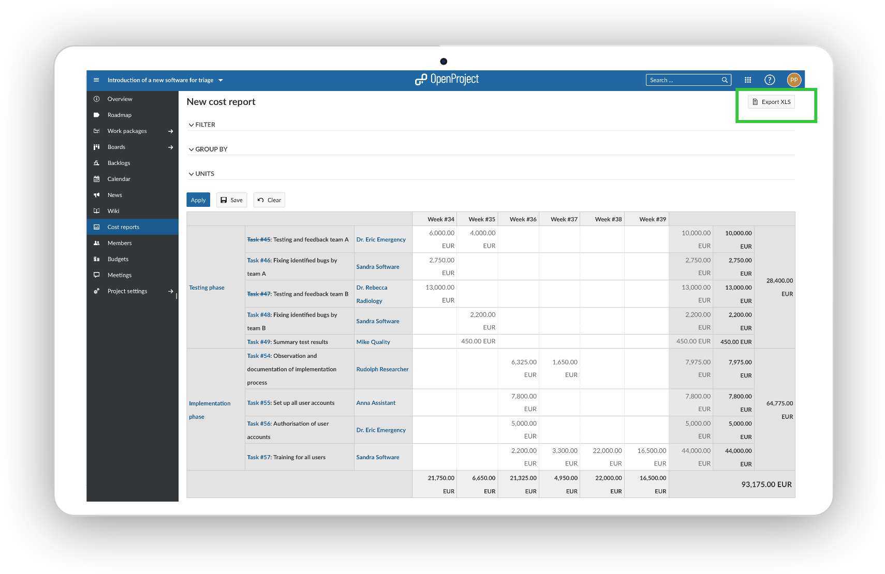The image size is (885, 574).
Task: Click the Export XLS button
Action: (771, 102)
